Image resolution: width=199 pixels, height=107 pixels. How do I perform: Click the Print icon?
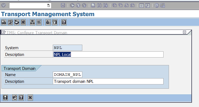(93, 5)
